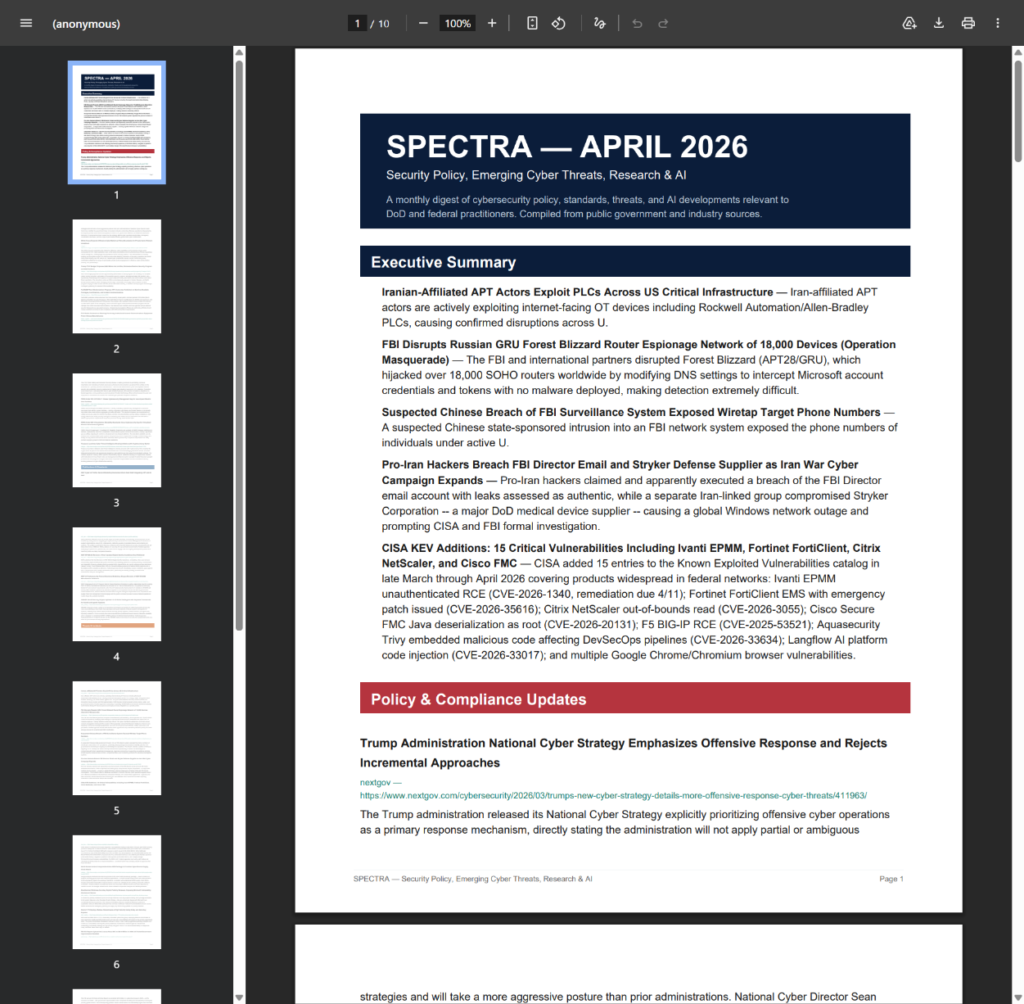The image size is (1024, 1004).
Task: Select the page 6 thumbnail
Action: (x=116, y=892)
